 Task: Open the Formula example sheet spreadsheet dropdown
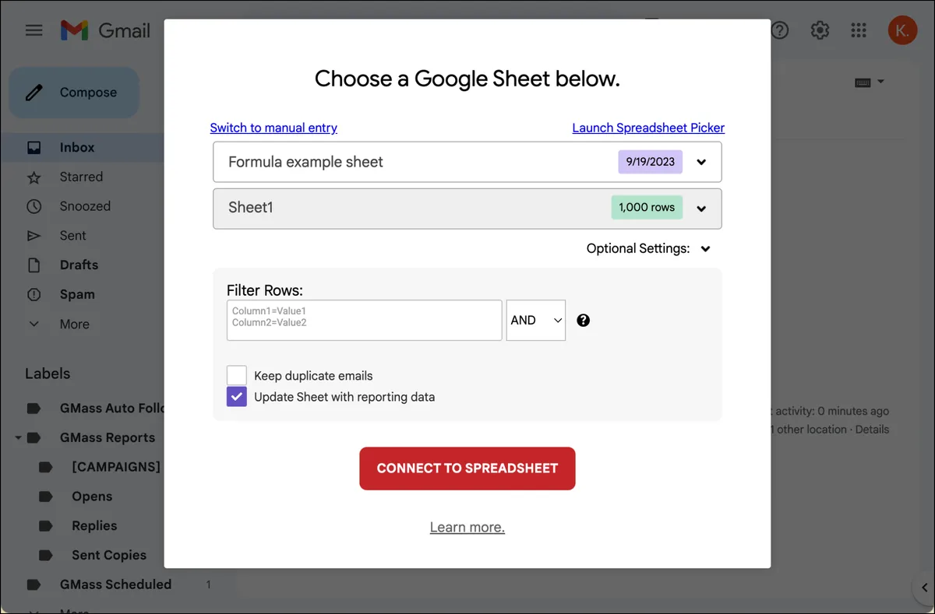pyautogui.click(x=467, y=162)
